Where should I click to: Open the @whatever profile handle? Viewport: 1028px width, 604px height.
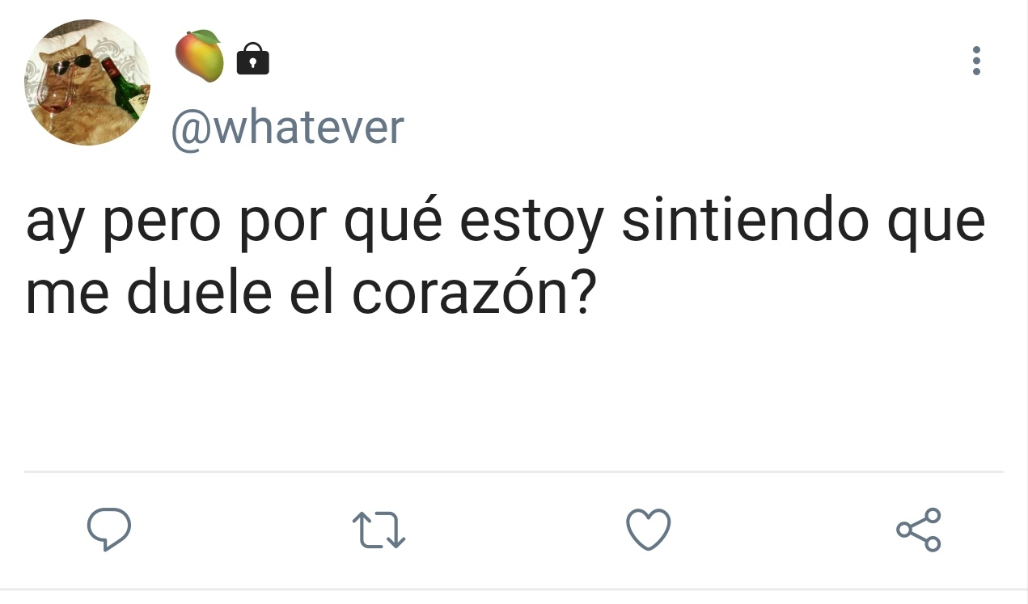287,127
